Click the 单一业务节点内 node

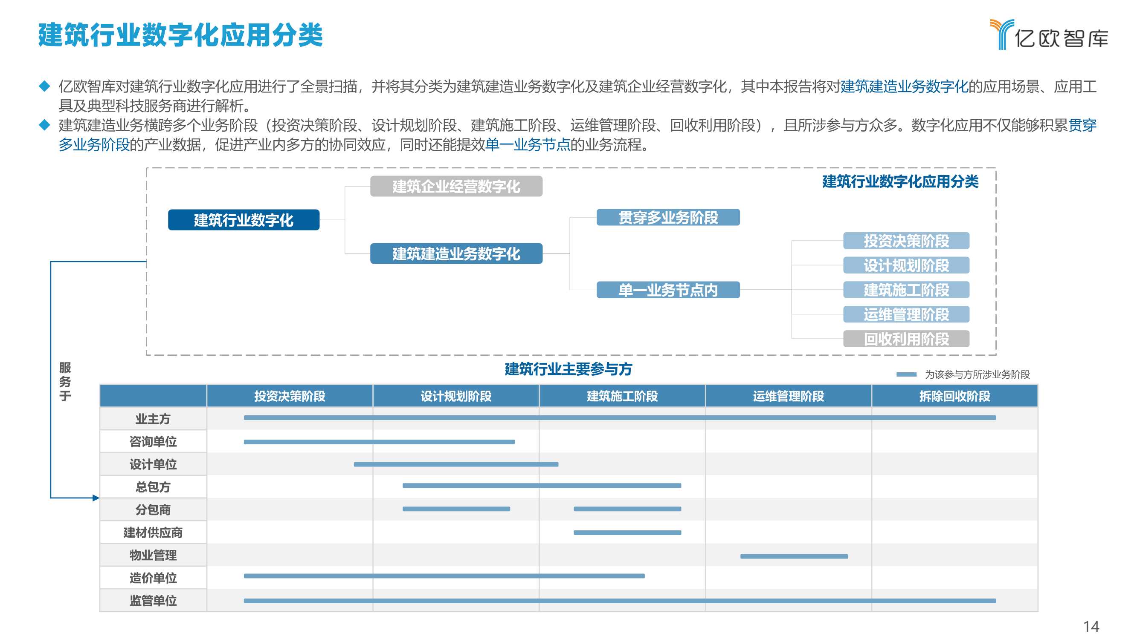click(668, 290)
